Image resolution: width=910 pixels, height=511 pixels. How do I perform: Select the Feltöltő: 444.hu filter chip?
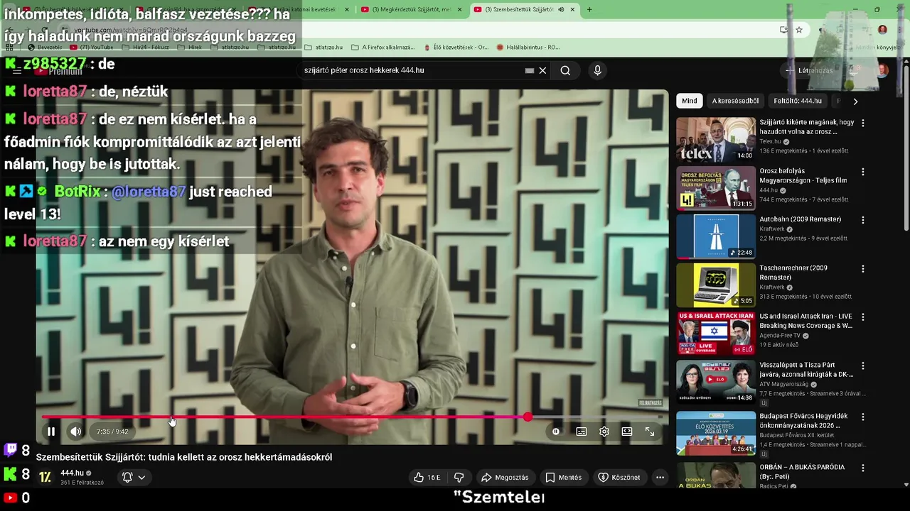(798, 101)
